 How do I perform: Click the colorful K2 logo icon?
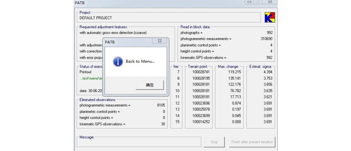[x=270, y=17]
